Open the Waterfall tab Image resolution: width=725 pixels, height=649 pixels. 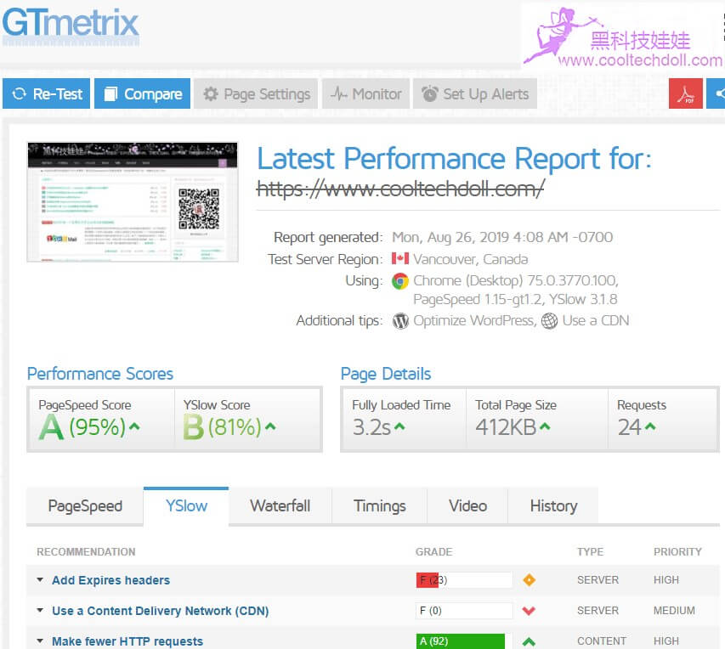coord(280,506)
